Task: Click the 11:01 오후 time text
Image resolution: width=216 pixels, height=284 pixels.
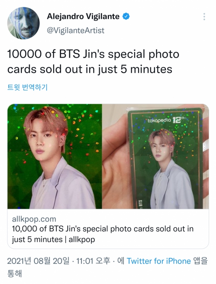Action: 93,261
